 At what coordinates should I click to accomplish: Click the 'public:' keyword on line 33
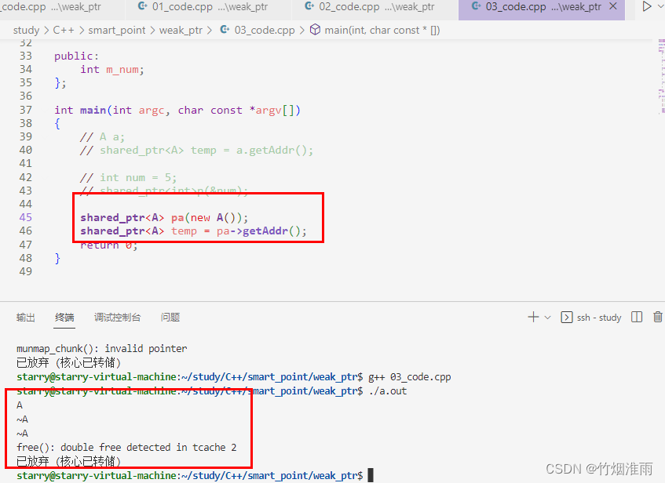point(76,56)
